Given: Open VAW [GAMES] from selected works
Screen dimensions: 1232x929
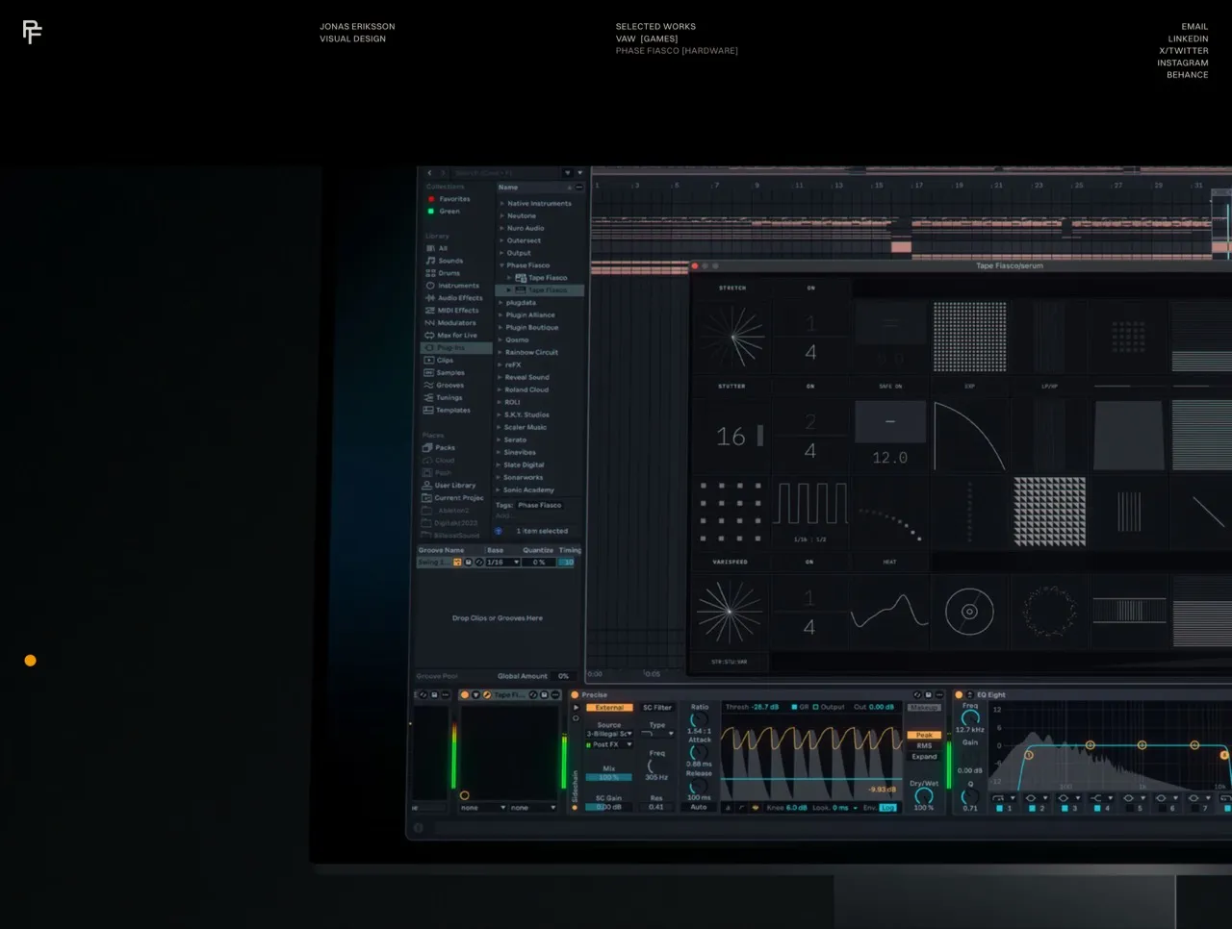Looking at the screenshot, I should [647, 39].
